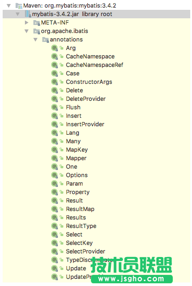Click the Maven library icon
192x286 pixels.
19,6
